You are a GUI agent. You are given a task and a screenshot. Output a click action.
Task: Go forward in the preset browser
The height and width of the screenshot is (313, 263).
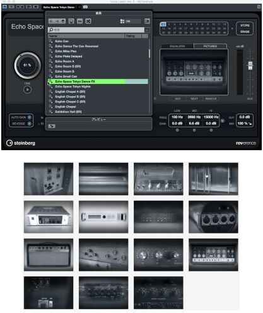tap(57, 21)
